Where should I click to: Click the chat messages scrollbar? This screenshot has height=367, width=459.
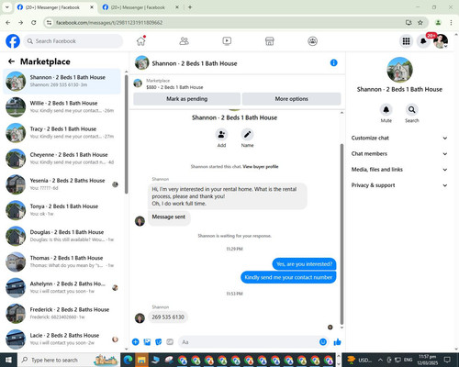[x=341, y=234]
